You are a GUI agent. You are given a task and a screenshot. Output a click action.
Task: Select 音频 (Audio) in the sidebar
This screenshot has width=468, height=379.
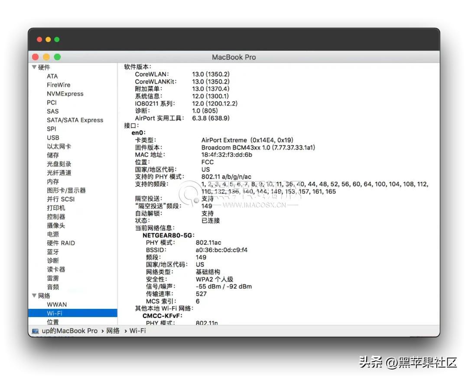pos(52,286)
